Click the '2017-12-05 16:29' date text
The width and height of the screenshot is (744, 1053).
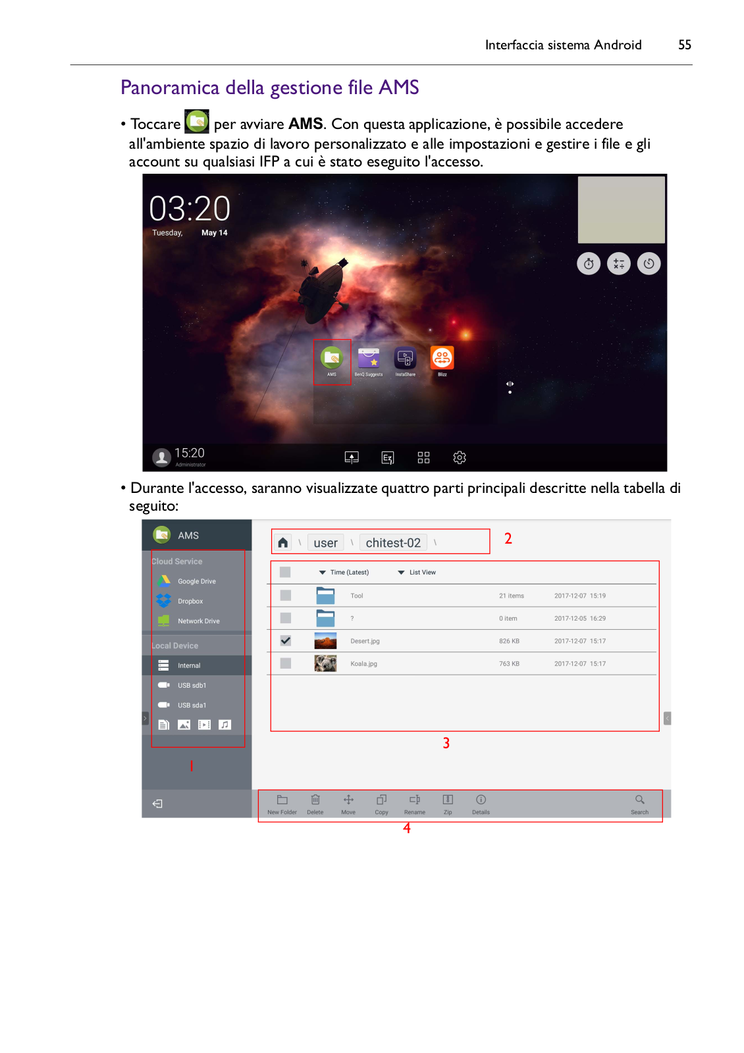[x=580, y=619]
